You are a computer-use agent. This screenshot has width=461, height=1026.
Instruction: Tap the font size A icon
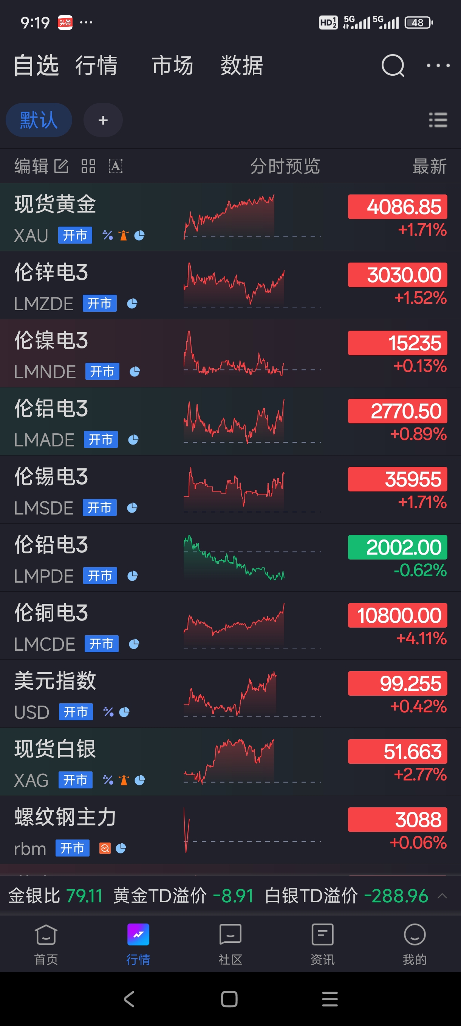click(115, 166)
